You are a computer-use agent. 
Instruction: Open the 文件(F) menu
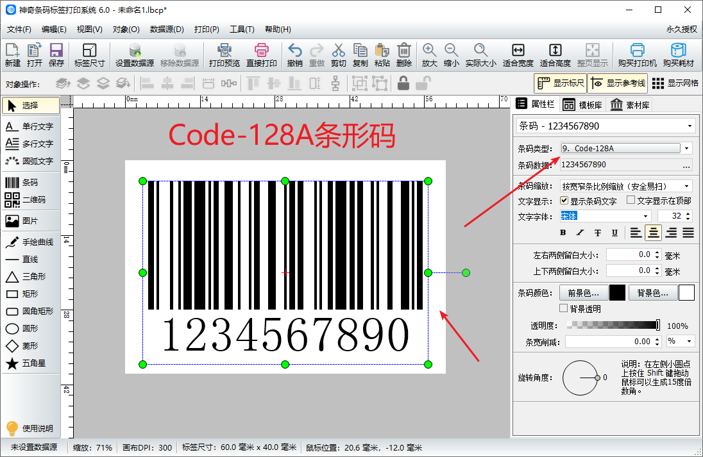tap(19, 29)
